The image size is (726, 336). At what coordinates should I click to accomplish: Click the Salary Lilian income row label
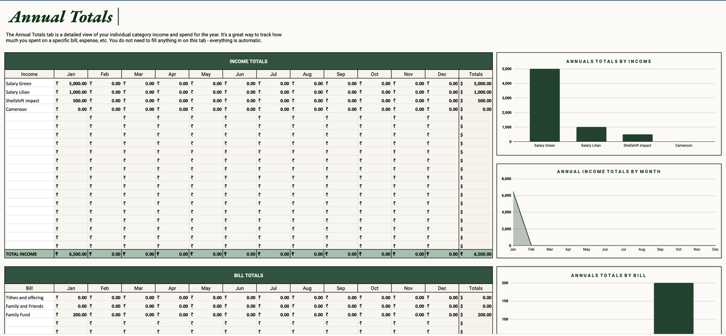coord(18,92)
